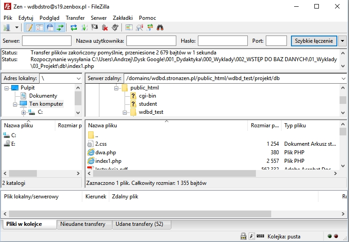Collapse the wdbd_test remote folder node

coord(125,112)
